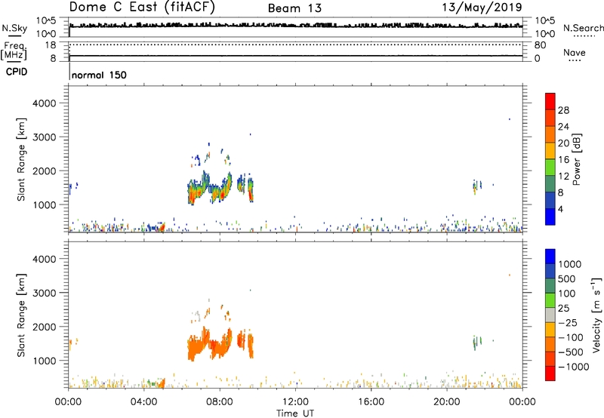Click the main 08:00 echo cluster in power panel
604x418 pixels.
point(211,188)
